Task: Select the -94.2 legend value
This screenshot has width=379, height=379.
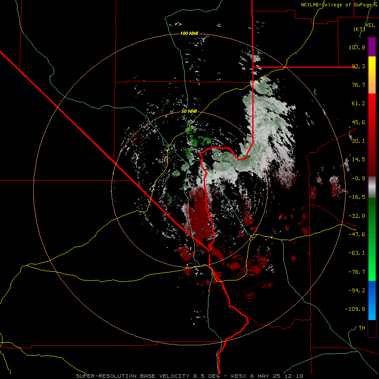Action: tap(357, 290)
